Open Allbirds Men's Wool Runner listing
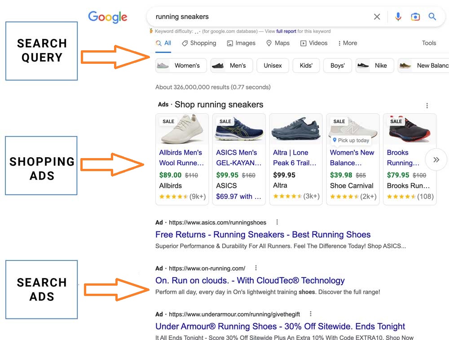The image size is (449, 340). click(181, 158)
